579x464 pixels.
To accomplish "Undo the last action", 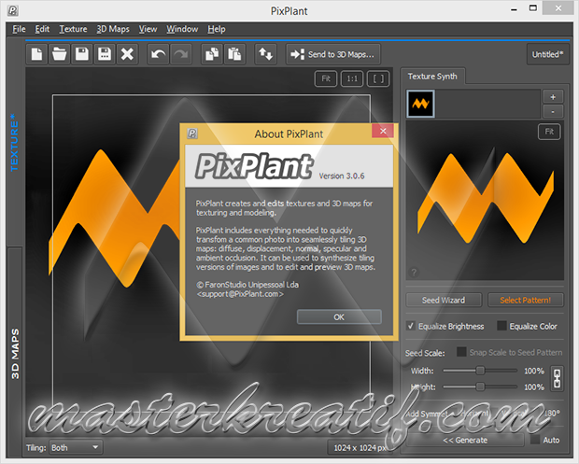I will point(158,54).
